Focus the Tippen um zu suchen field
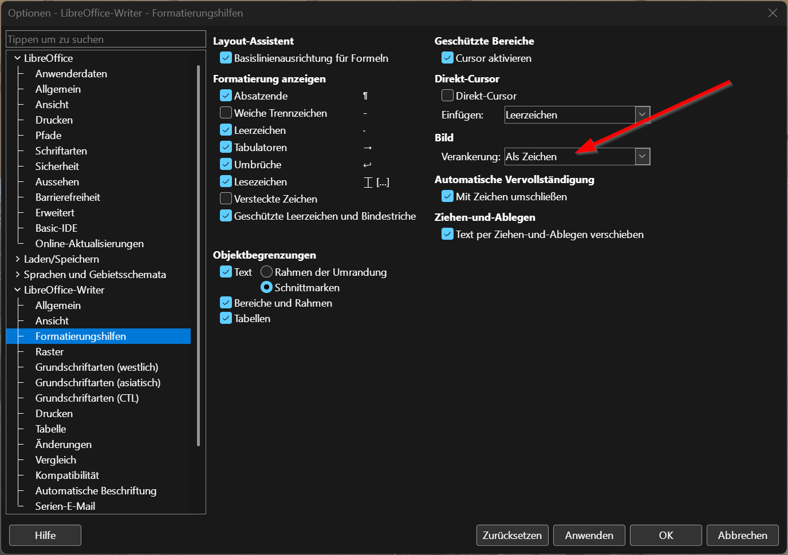Screen dimensions: 788x555 (106, 39)
